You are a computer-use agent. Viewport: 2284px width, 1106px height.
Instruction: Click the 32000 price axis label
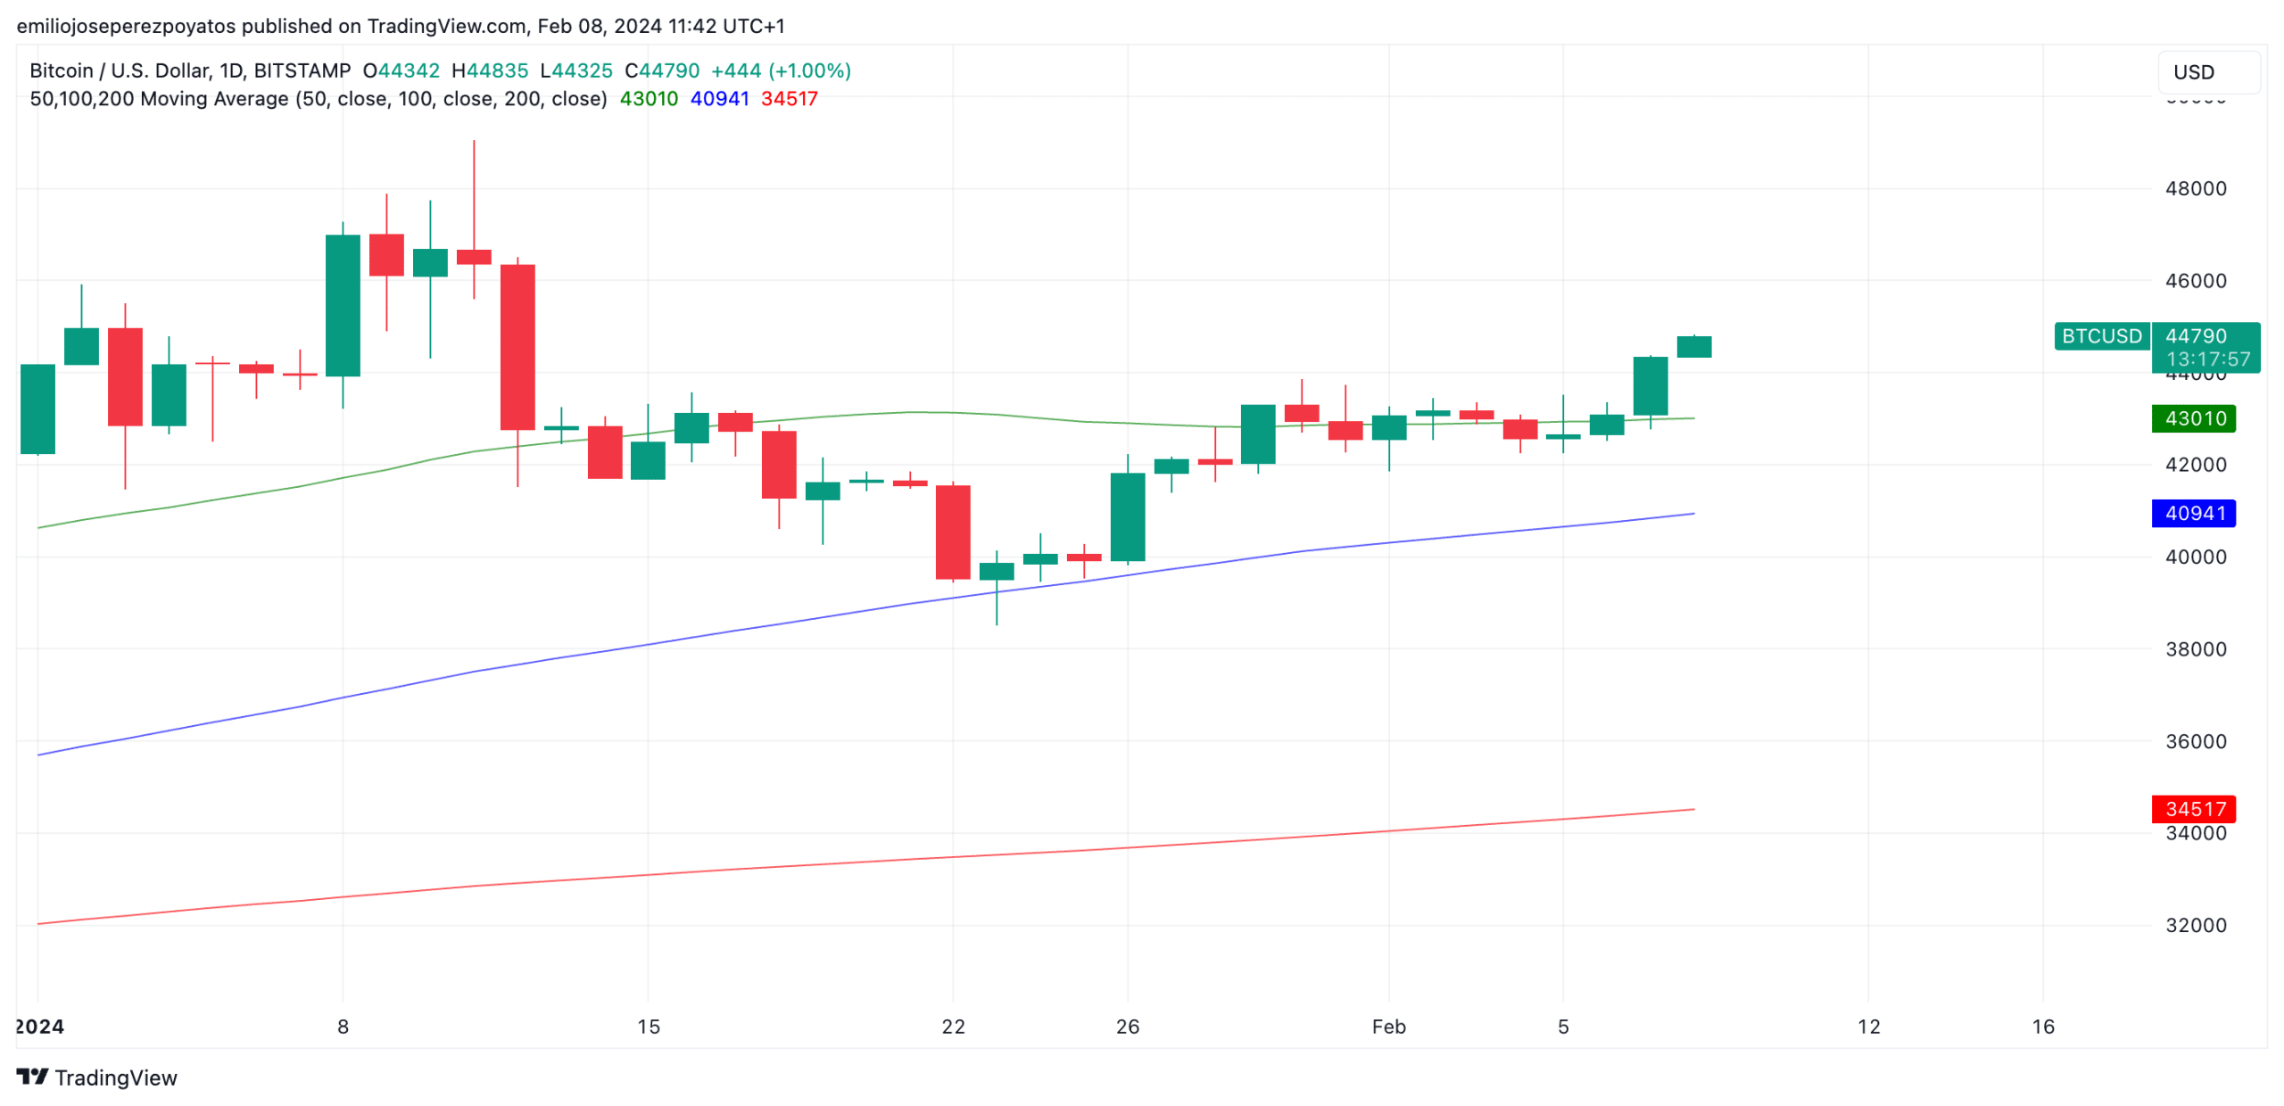point(2195,925)
